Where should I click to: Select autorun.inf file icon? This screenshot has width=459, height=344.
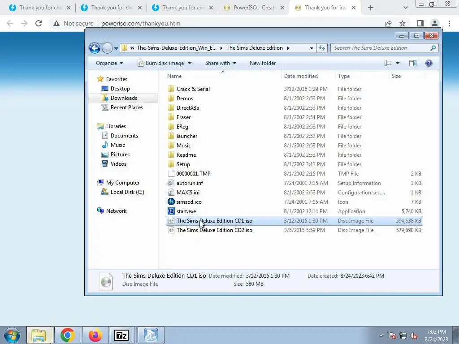171,183
